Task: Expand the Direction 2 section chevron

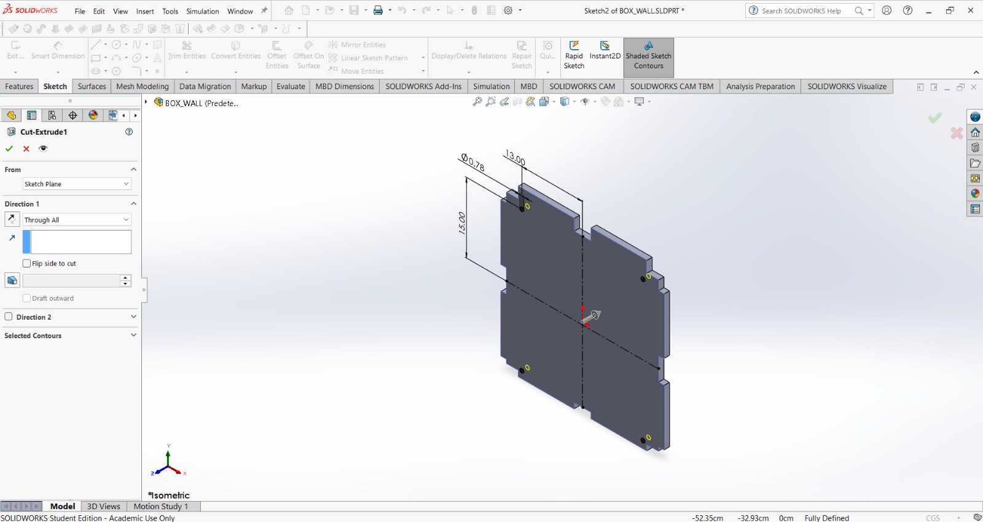Action: pyautogui.click(x=133, y=317)
